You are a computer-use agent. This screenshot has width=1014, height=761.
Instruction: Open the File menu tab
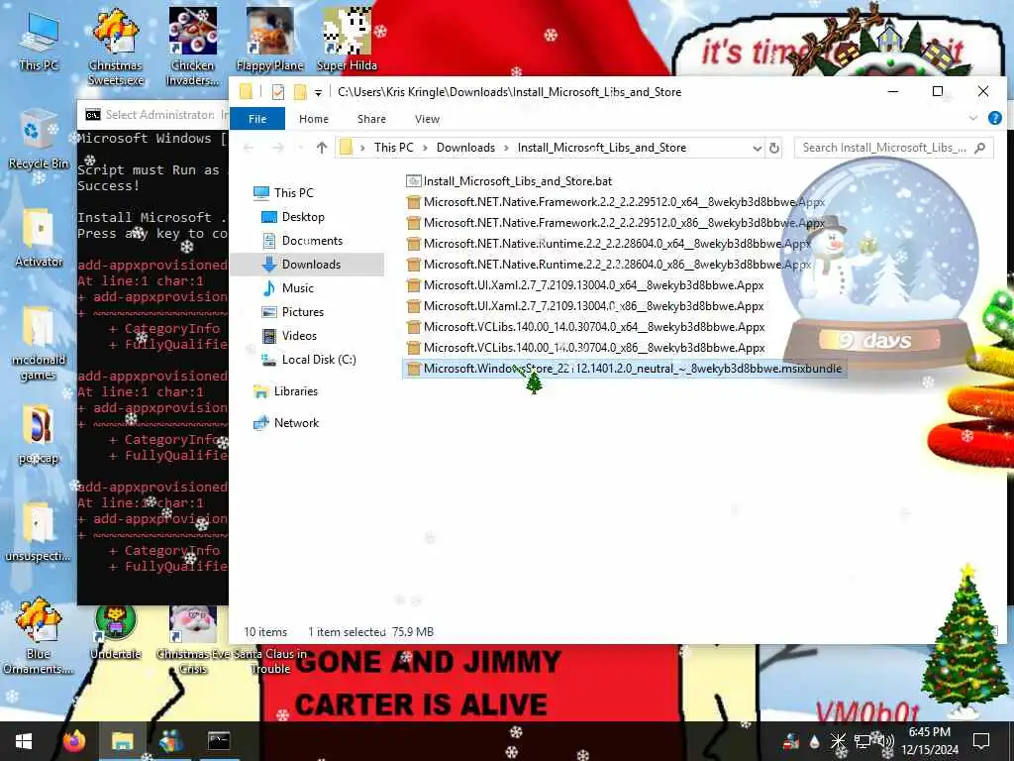pos(257,119)
